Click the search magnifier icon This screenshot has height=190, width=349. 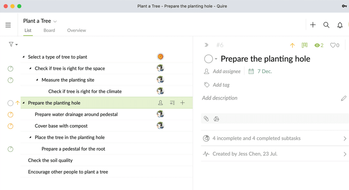click(x=326, y=25)
